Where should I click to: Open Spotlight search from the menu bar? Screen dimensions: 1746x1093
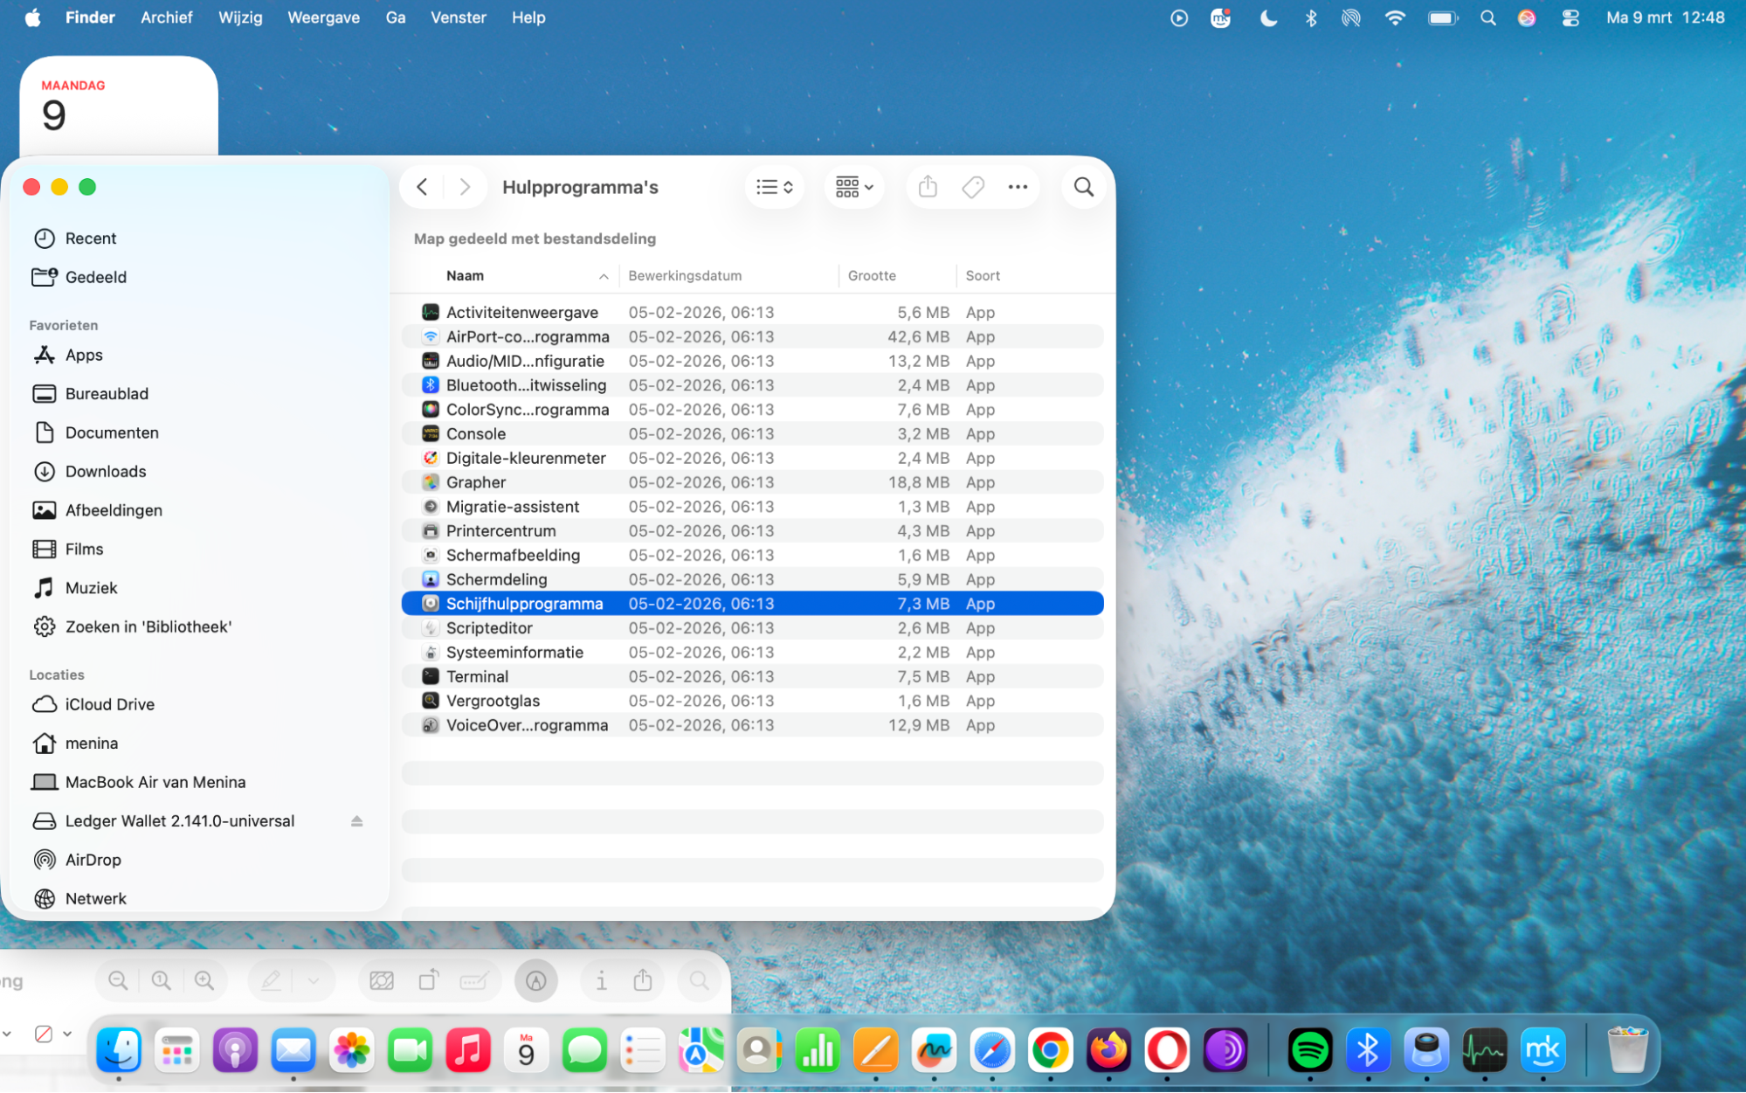click(x=1487, y=17)
